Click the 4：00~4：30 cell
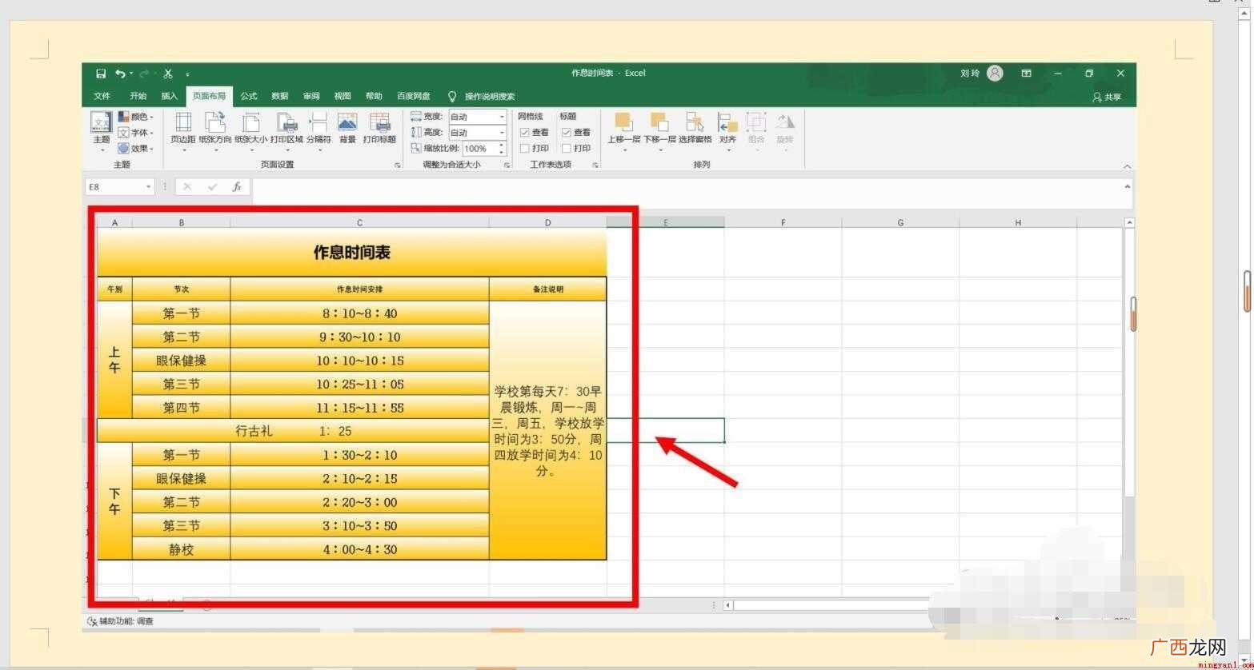The height and width of the screenshot is (670, 1254). click(x=360, y=549)
